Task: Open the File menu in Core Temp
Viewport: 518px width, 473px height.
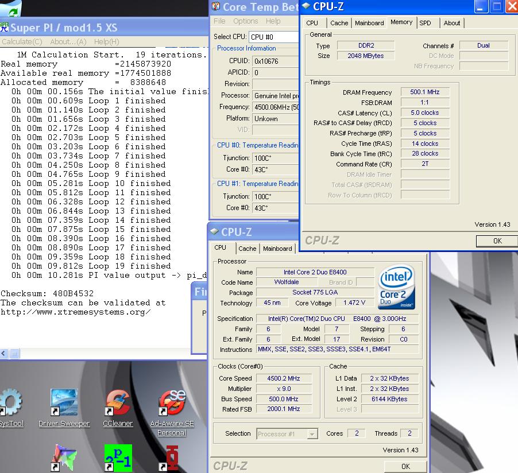Action: click(x=219, y=21)
